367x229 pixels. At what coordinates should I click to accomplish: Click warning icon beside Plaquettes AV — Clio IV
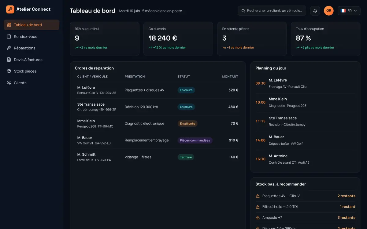pos(258,196)
